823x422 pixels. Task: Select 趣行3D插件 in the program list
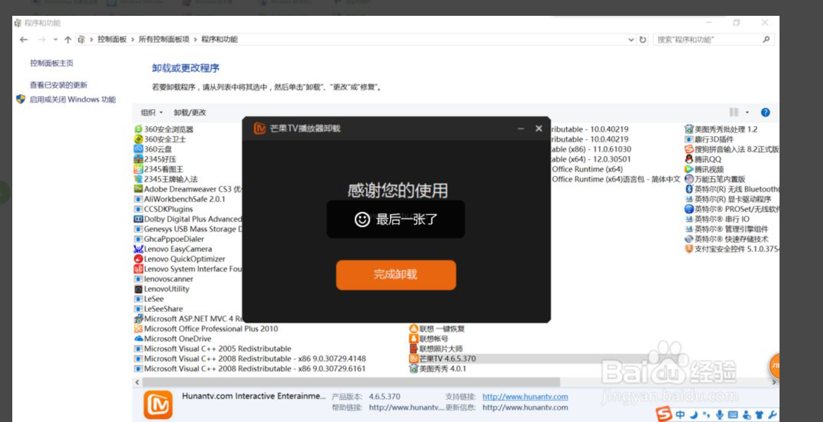[x=714, y=139]
